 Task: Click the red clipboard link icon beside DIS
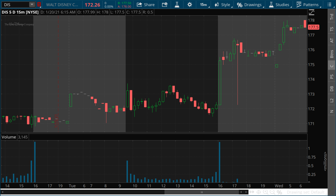pos(39,4)
